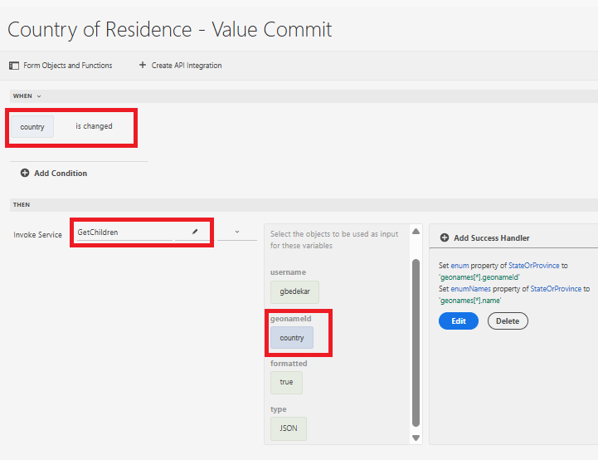Select the country chip under geonameId

tap(292, 338)
